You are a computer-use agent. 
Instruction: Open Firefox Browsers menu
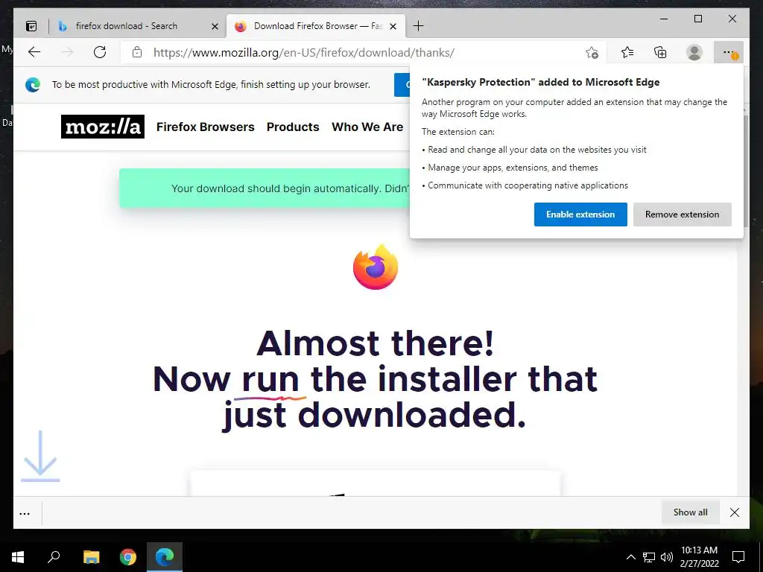tap(206, 127)
